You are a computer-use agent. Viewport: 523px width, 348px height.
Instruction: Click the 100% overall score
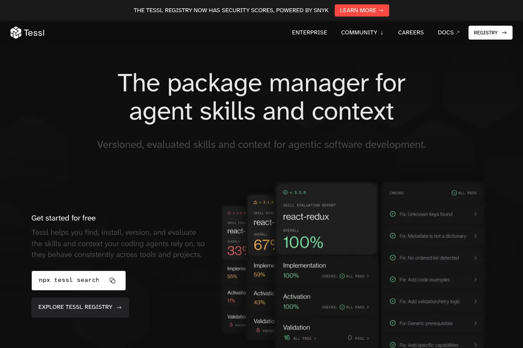coord(303,242)
